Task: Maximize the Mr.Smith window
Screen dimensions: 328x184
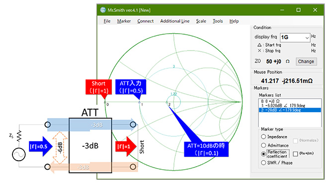Action: click(x=299, y=10)
